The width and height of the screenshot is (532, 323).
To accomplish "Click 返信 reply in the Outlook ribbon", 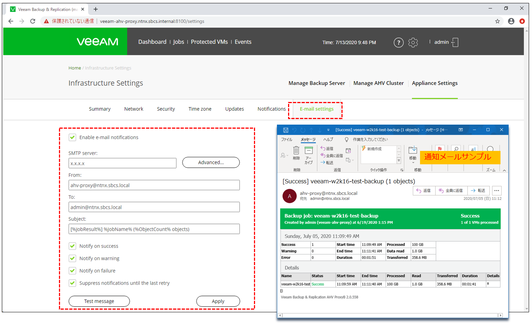I will click(x=327, y=148).
